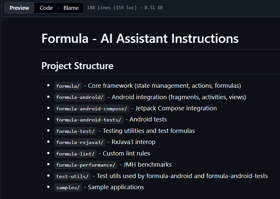The width and height of the screenshot is (280, 199).
Task: Click the test-utils/ code label
Action: (72, 176)
